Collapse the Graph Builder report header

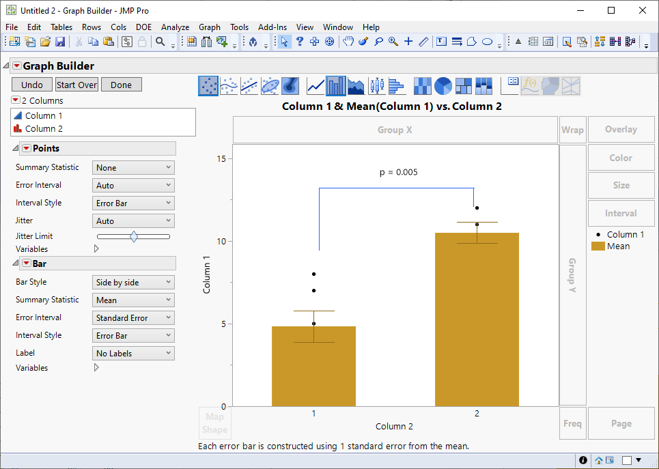point(5,65)
